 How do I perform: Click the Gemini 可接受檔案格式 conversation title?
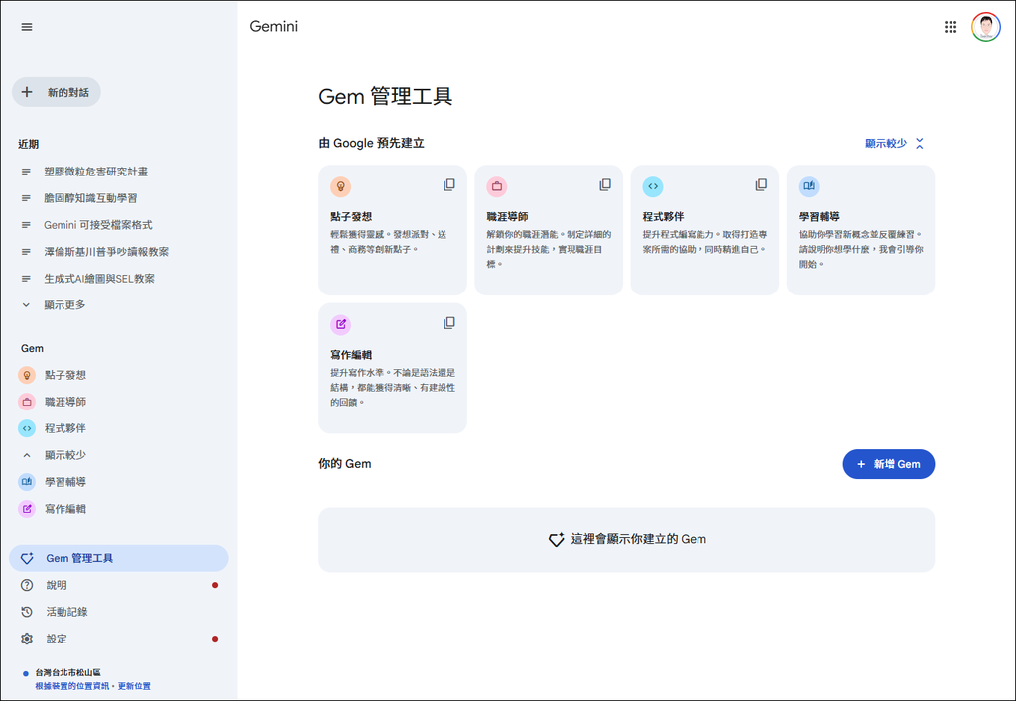pyautogui.click(x=98, y=225)
